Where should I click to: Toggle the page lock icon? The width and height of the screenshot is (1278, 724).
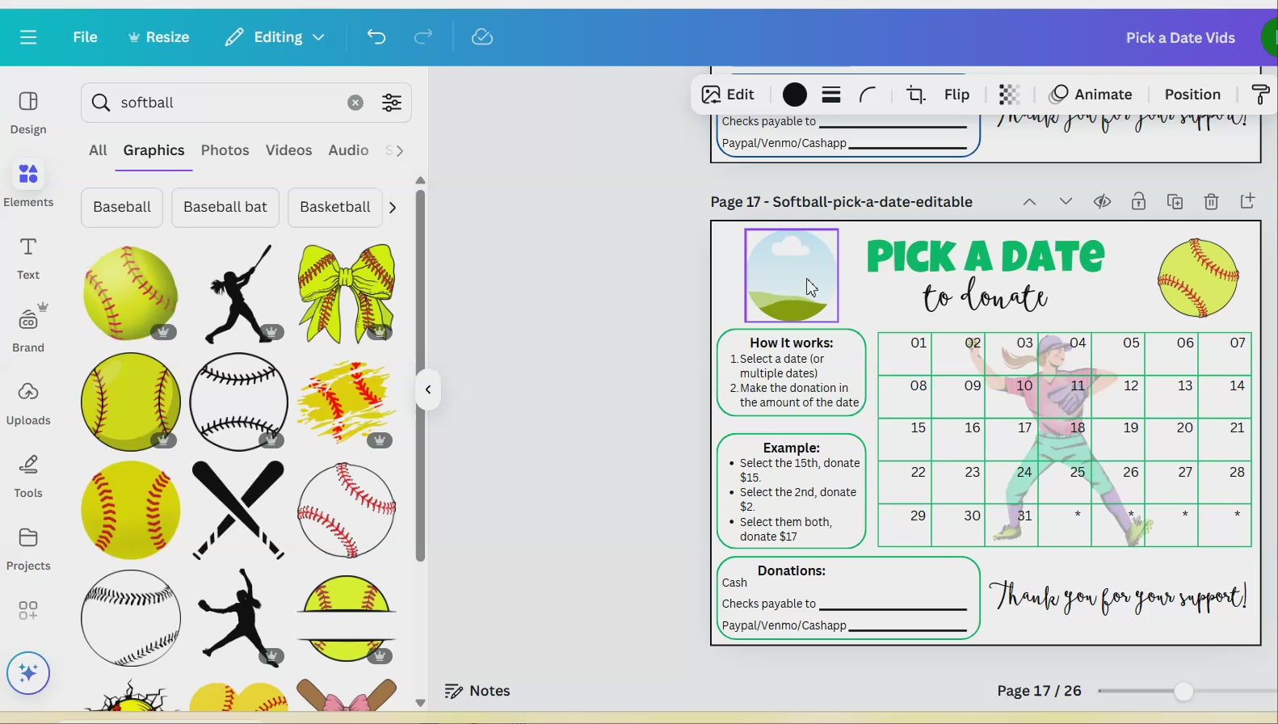[1138, 202]
